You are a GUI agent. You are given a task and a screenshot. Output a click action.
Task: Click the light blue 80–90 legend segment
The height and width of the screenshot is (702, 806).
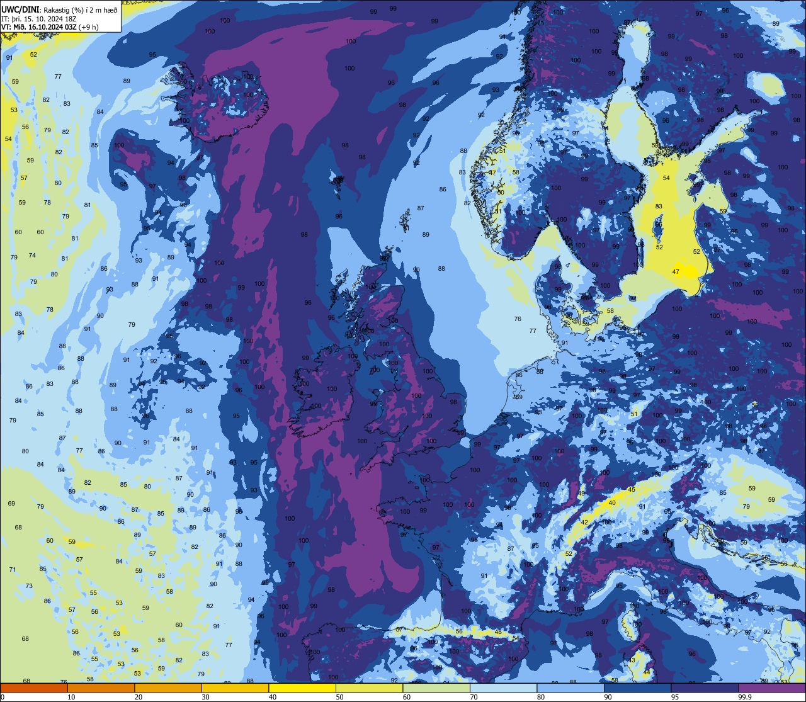click(x=570, y=688)
